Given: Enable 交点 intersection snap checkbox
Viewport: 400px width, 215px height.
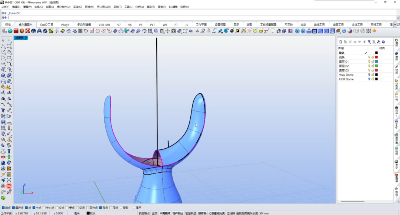Looking at the screenshot, I should [x=57, y=208].
